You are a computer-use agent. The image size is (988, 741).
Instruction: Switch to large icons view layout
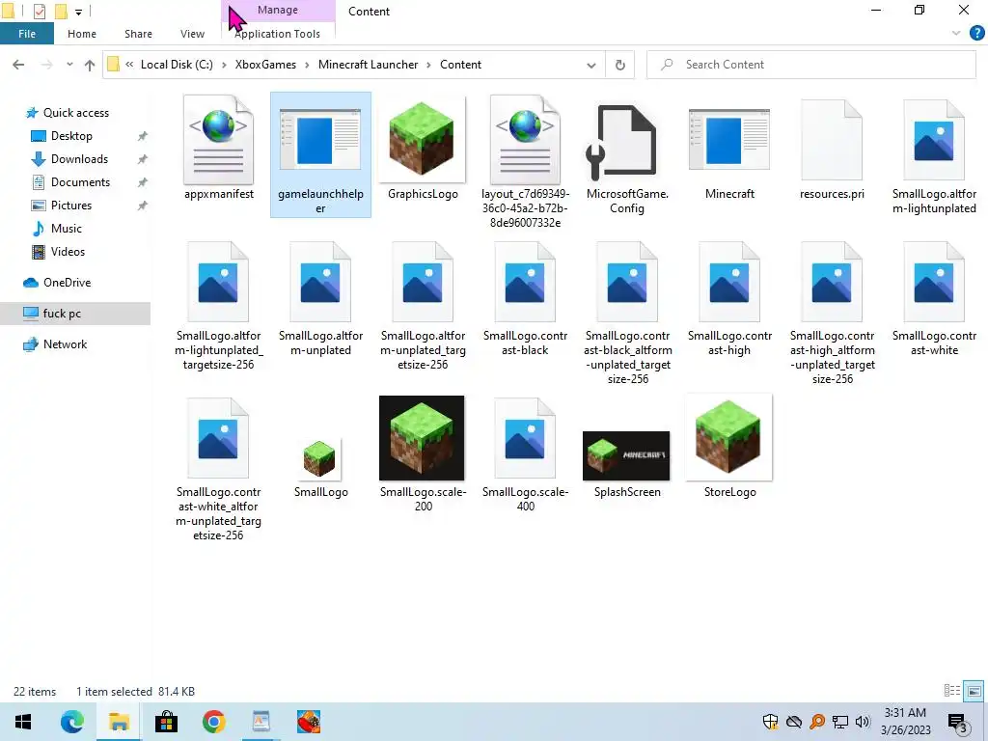click(x=974, y=691)
